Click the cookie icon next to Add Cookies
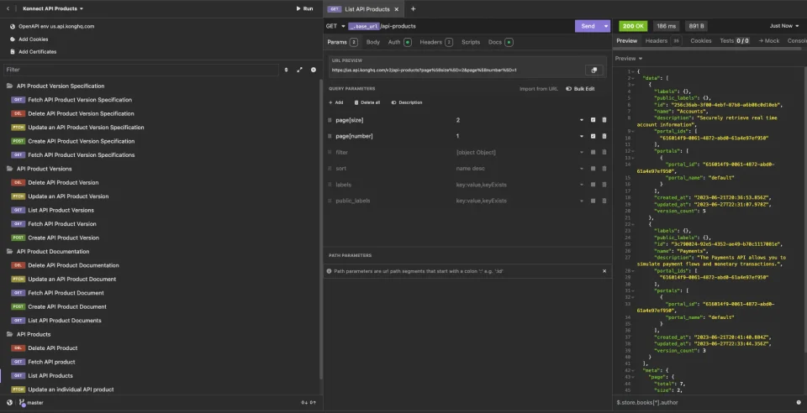This screenshot has height=413, width=807. pos(13,39)
